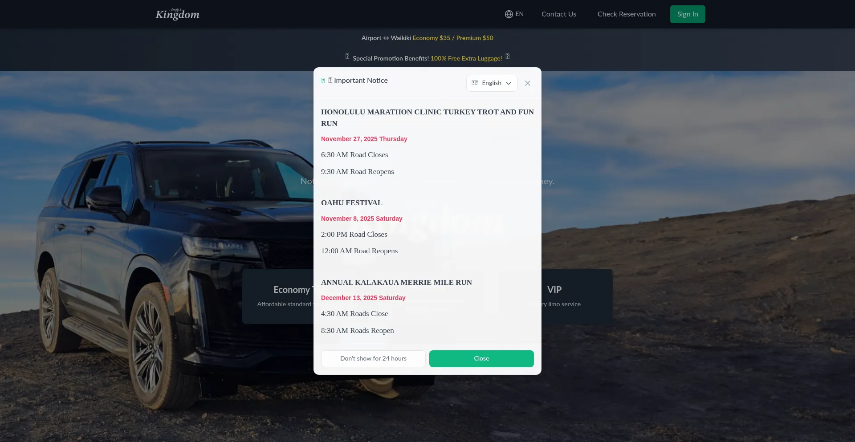Click the Oahu Festival heading
Image resolution: width=855 pixels, height=442 pixels.
point(352,203)
